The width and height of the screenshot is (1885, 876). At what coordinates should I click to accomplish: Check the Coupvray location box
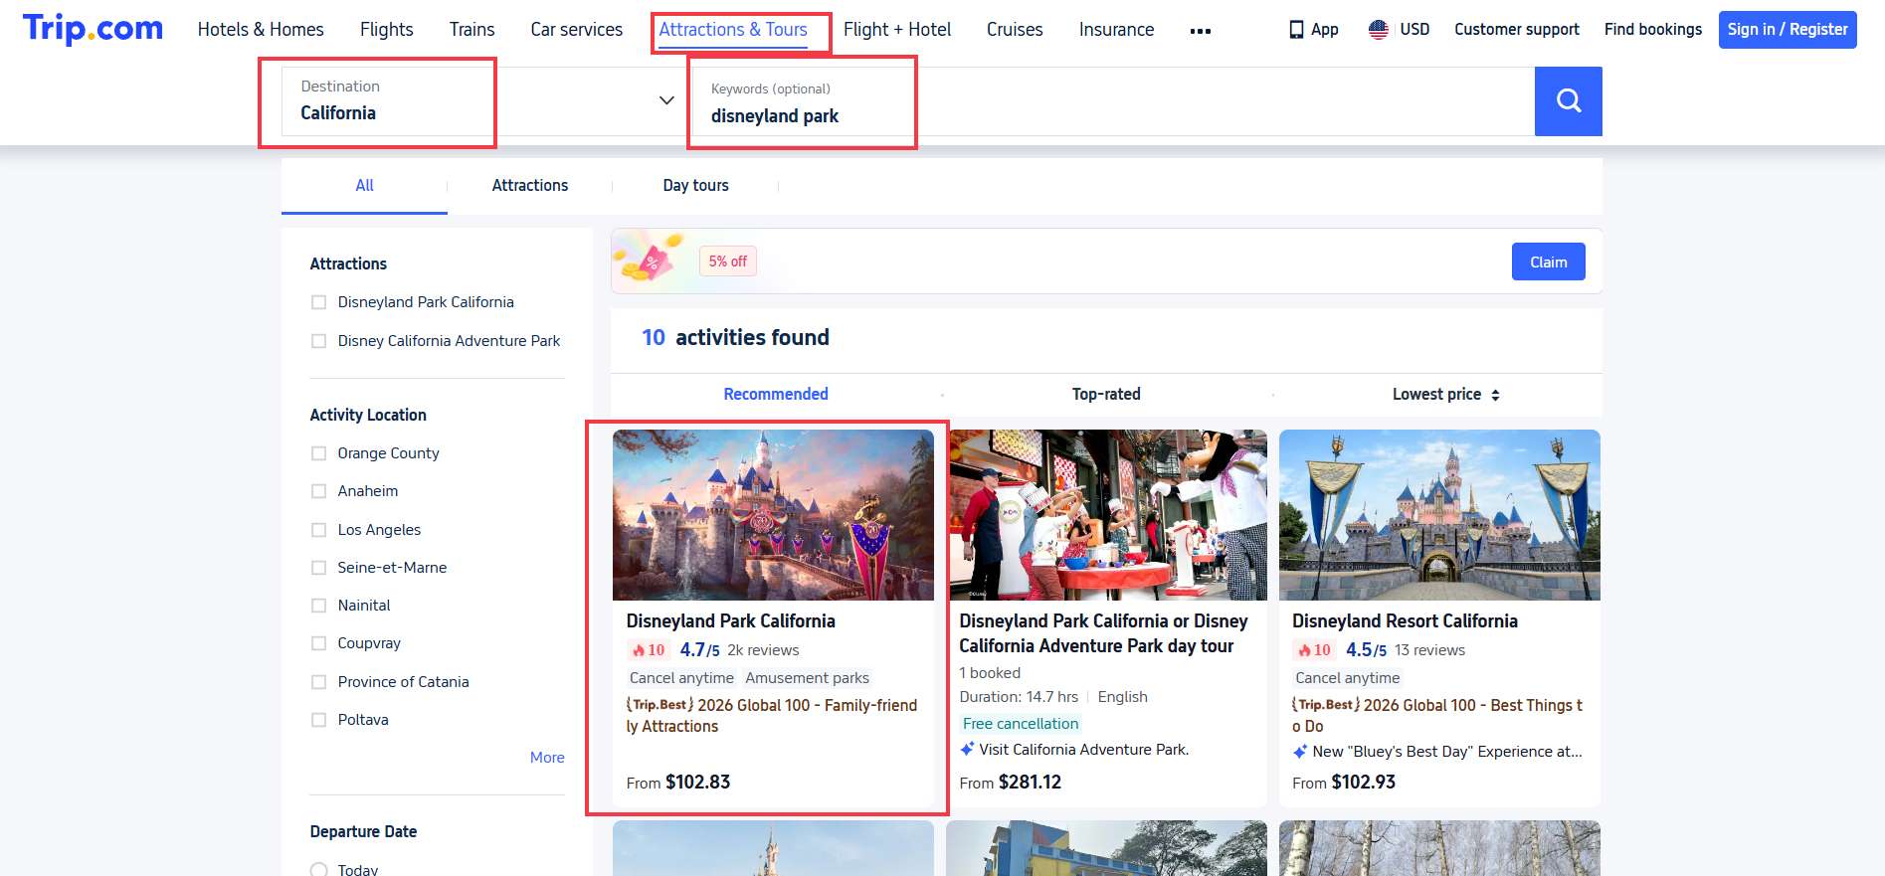[318, 643]
